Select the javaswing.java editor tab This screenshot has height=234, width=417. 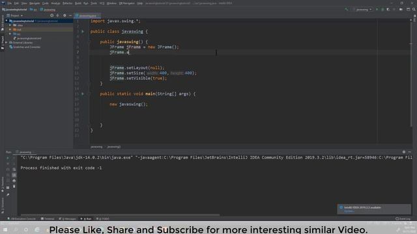coord(87,16)
